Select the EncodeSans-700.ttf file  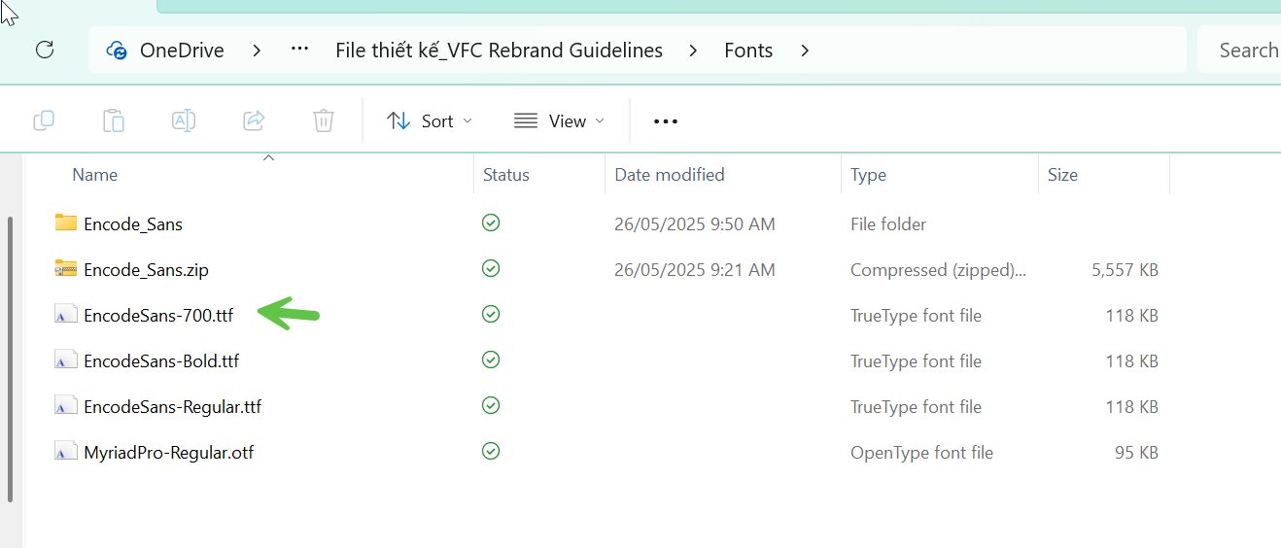tap(158, 316)
